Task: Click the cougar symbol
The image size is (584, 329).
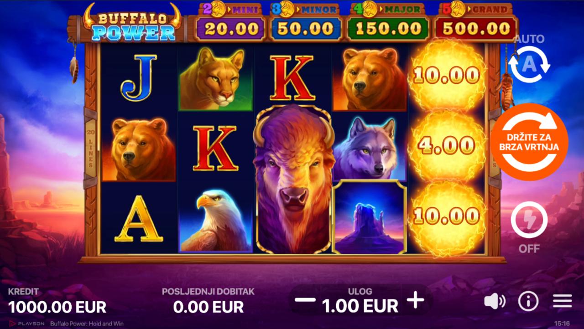Action: [x=215, y=77]
